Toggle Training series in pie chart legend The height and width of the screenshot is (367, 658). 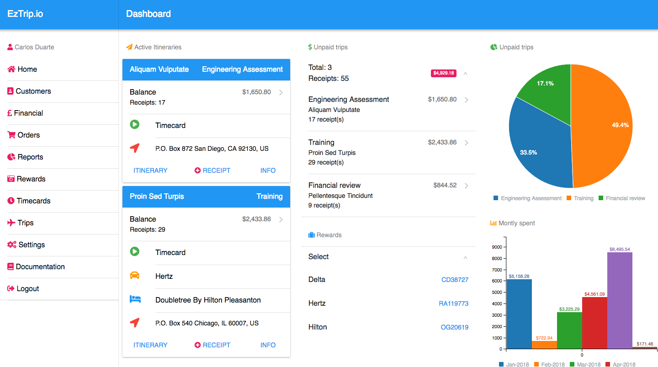coord(579,198)
